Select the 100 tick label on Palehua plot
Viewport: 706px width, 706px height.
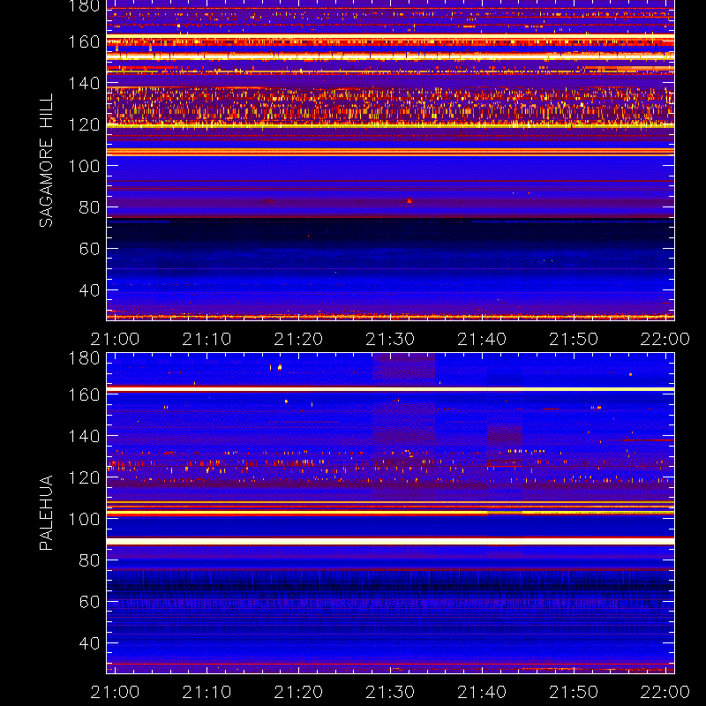pyautogui.click(x=84, y=519)
